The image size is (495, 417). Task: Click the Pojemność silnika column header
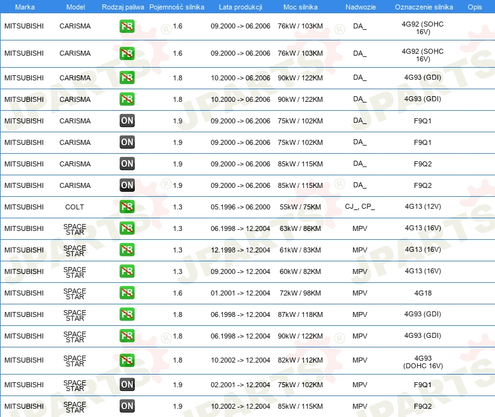point(177,6)
